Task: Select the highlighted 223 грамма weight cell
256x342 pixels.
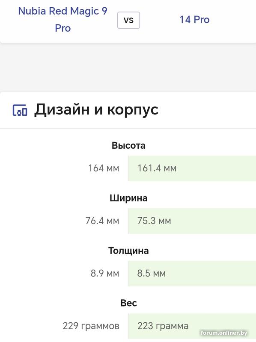Action: click(192, 326)
